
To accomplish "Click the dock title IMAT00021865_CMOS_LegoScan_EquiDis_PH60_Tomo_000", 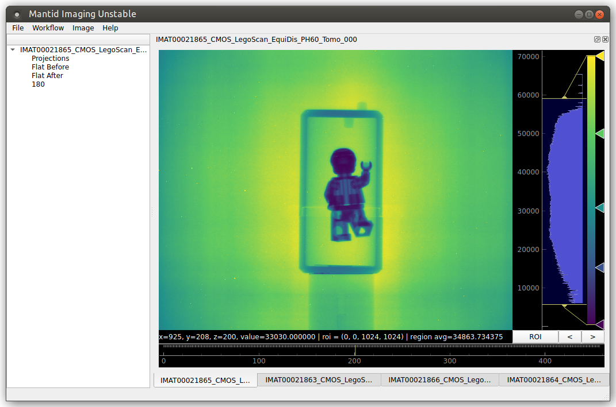I will (x=256, y=39).
